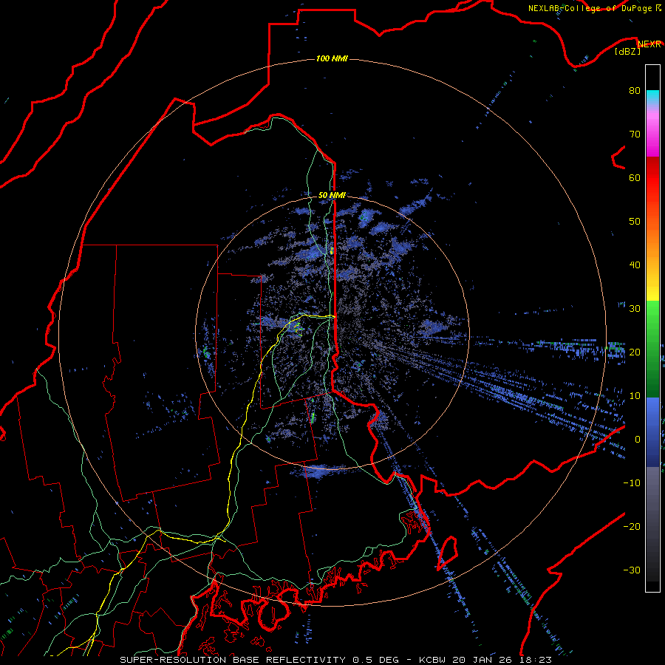Click the 0 value on dBZ scale
Image resolution: width=665 pixels, height=665 pixels.
pyautogui.click(x=637, y=440)
